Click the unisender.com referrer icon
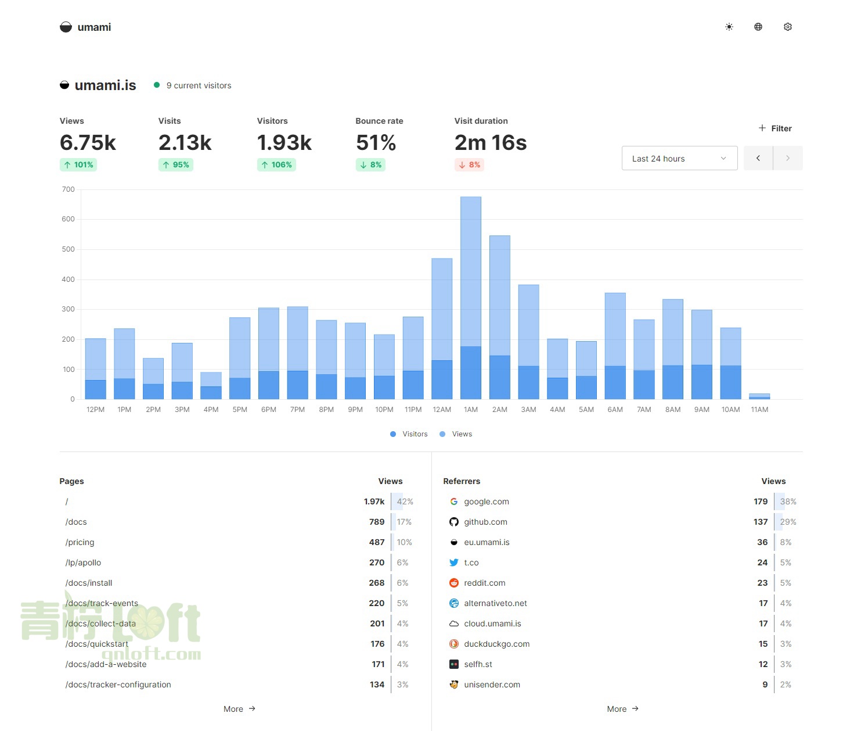 coord(454,685)
